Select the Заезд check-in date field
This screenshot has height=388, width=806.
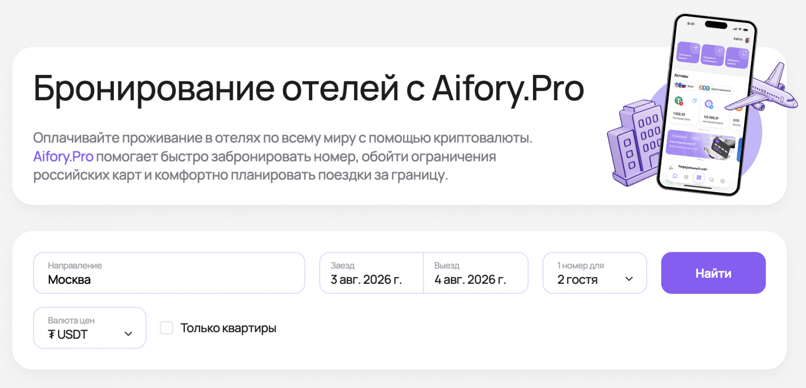[372, 273]
